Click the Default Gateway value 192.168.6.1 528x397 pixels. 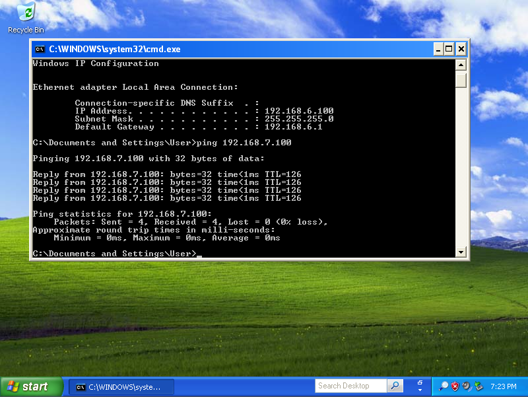[x=293, y=127]
